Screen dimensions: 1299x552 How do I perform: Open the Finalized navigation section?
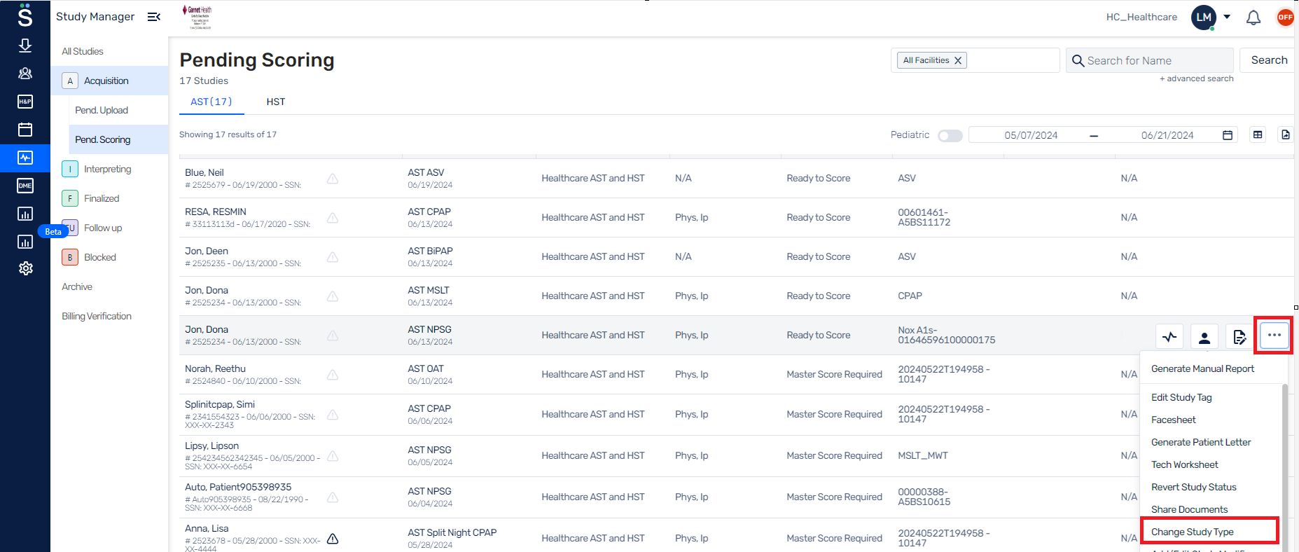point(102,198)
